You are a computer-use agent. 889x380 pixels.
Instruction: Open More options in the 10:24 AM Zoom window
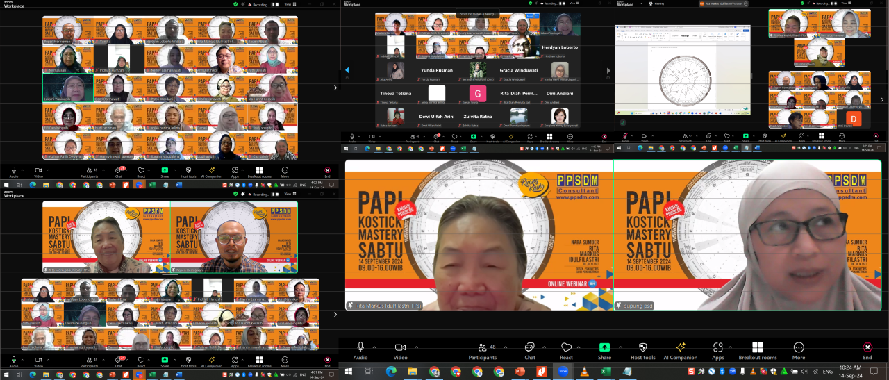click(799, 351)
